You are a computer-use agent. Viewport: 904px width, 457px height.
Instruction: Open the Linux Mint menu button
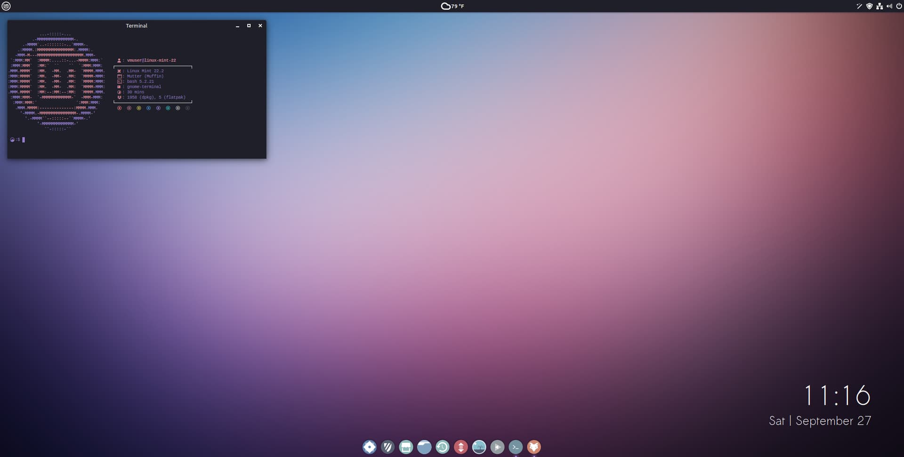click(x=6, y=6)
